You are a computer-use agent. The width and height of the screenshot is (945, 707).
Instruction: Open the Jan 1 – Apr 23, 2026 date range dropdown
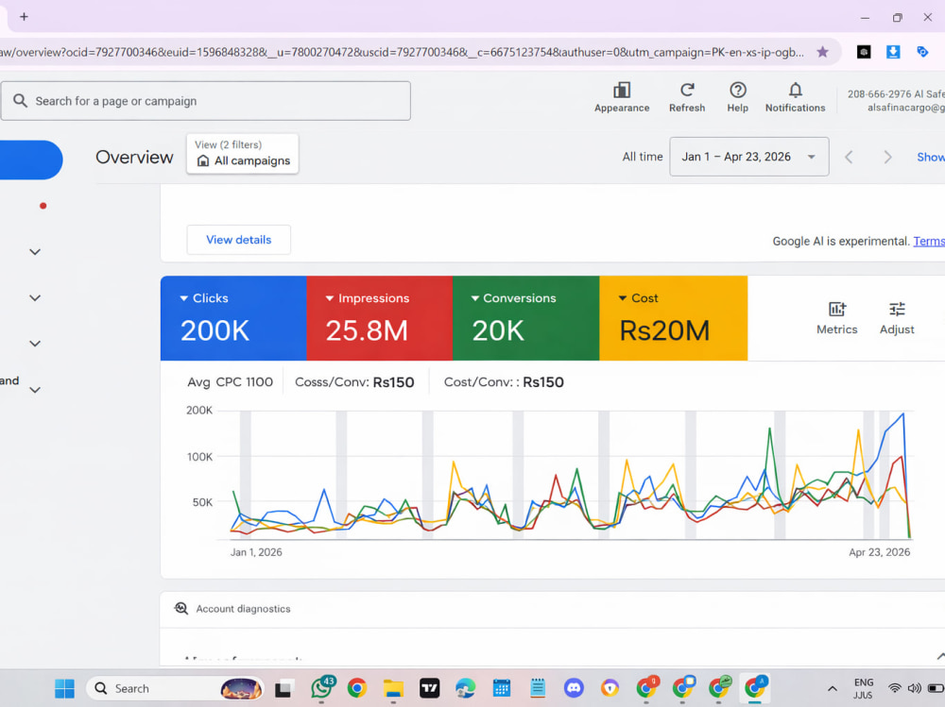click(x=749, y=157)
